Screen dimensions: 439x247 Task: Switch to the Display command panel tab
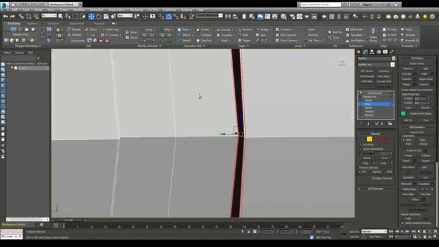tap(385, 52)
